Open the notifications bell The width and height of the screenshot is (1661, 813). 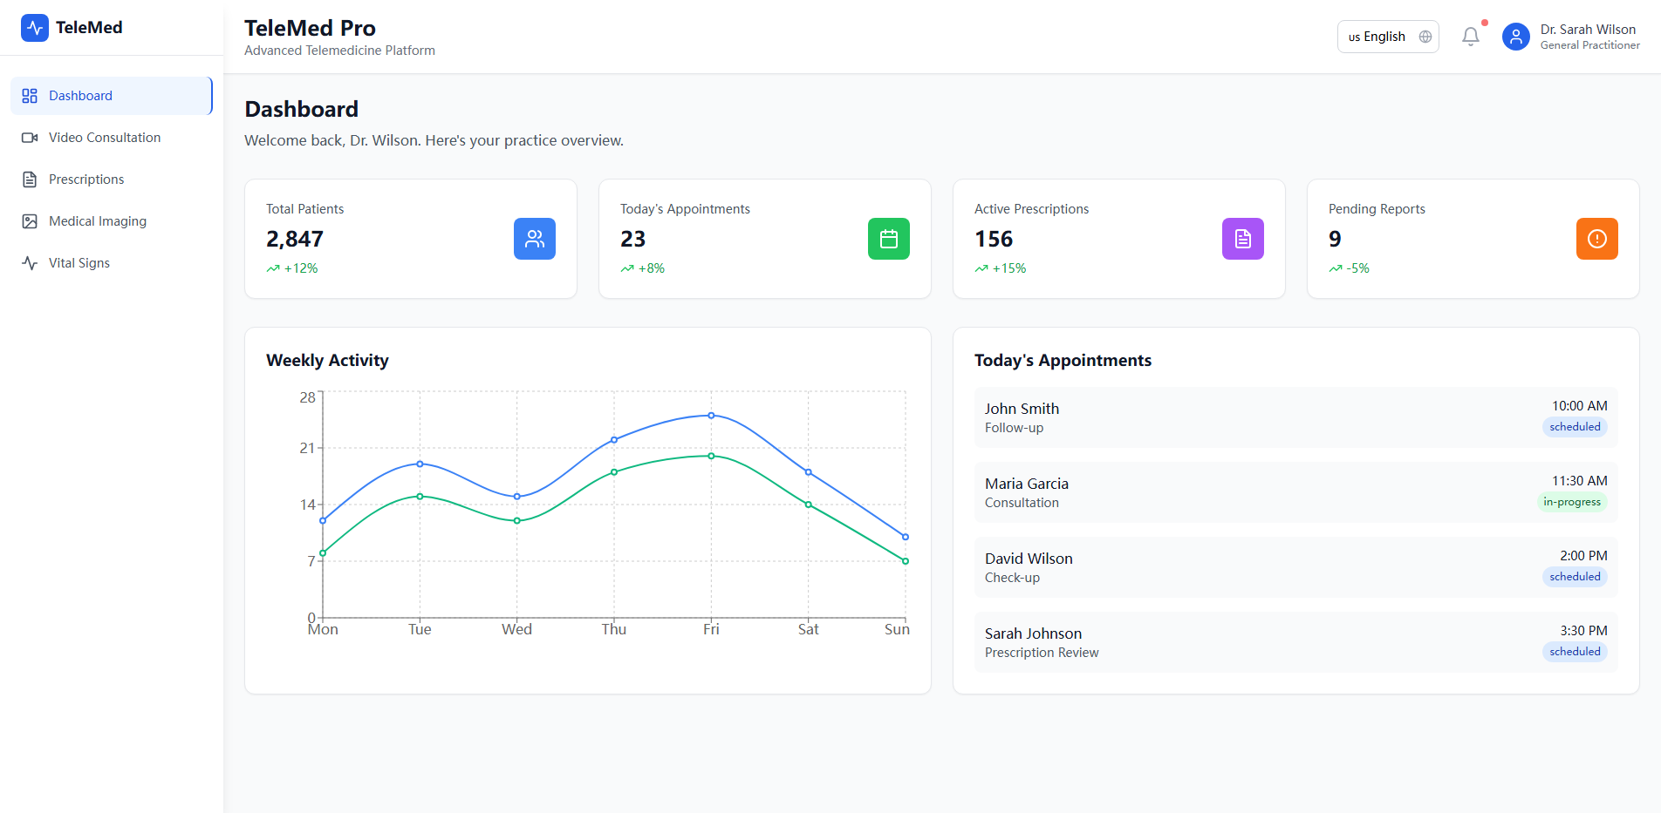[1471, 37]
